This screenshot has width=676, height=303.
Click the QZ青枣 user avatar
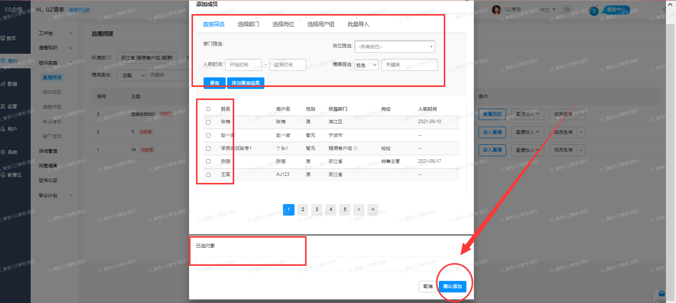point(497,10)
